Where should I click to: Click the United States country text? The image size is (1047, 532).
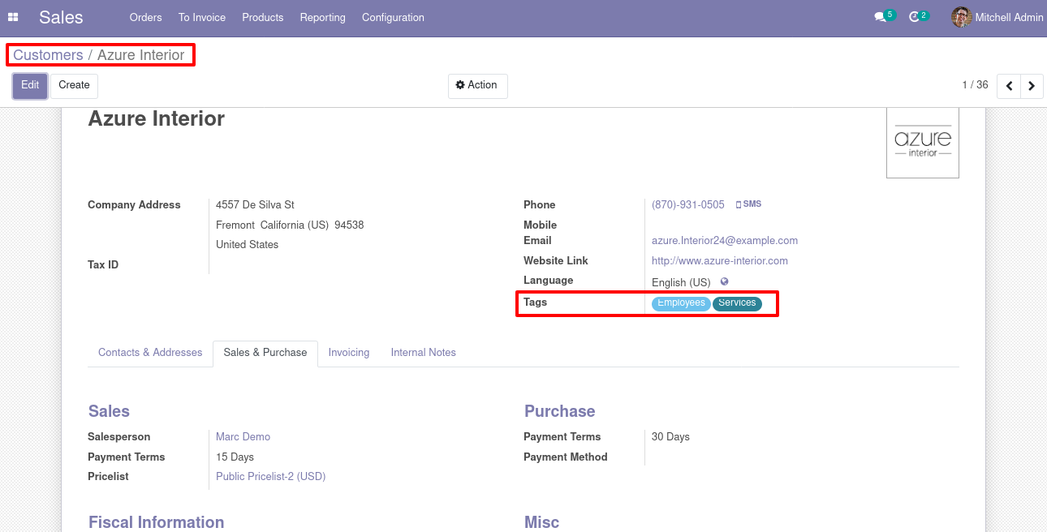(247, 245)
